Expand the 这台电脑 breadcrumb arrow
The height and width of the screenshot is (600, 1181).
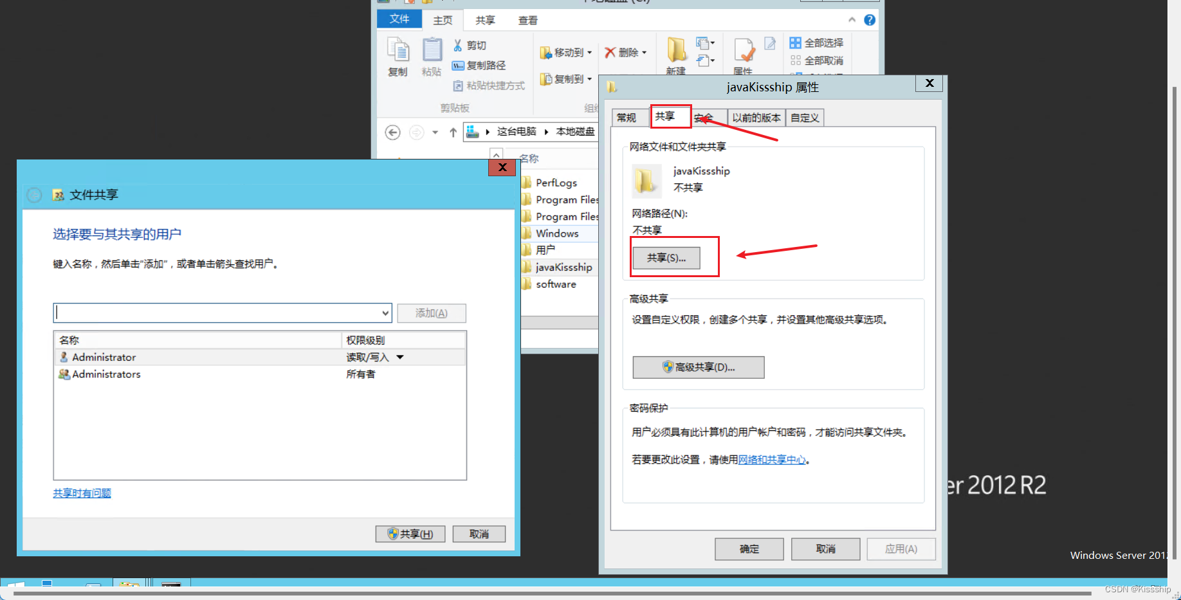tap(546, 132)
